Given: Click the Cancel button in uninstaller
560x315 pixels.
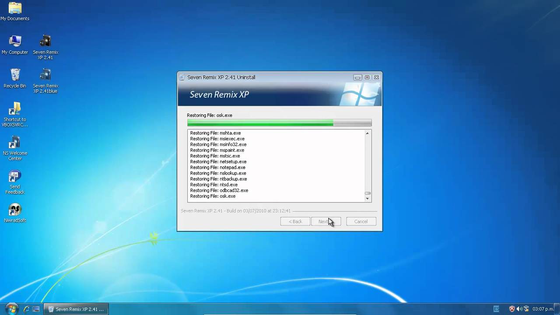Looking at the screenshot, I should tap(361, 221).
